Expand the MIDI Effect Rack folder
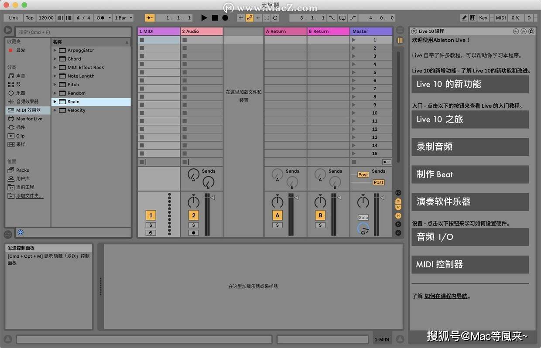Screen dimensions: 541x348 click(x=55, y=67)
